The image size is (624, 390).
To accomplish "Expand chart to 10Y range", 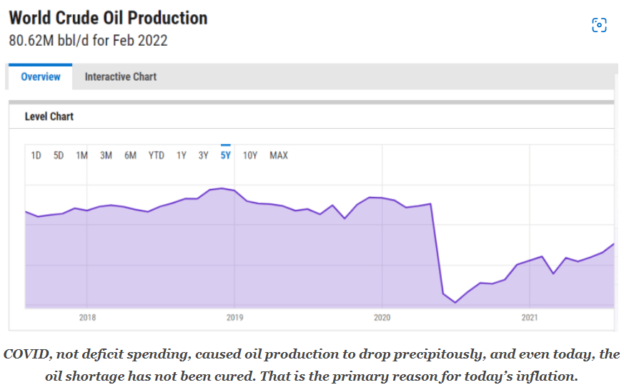I will [250, 155].
